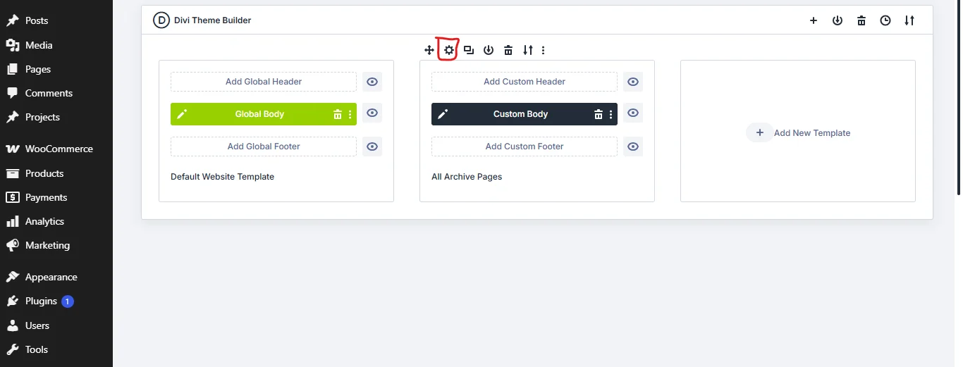The width and height of the screenshot is (963, 367).
Task: Click Add Global Header
Action: [264, 82]
